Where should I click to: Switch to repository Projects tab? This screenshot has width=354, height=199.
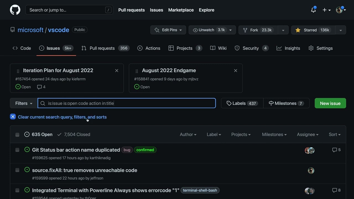point(185,48)
